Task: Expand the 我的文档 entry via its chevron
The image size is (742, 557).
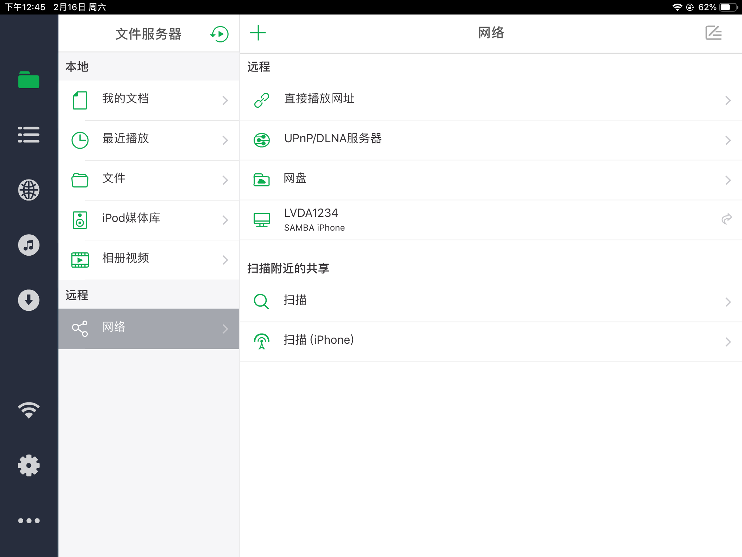Action: 225,100
